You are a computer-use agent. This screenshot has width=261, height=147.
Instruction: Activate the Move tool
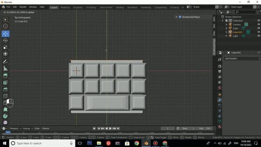pyautogui.click(x=5, y=34)
